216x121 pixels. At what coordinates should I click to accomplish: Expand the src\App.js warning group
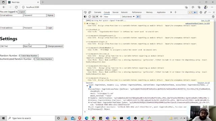coord(87,24)
